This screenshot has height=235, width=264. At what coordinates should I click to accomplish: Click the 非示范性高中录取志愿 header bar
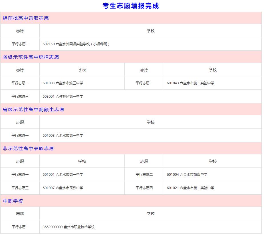[x=29, y=148]
